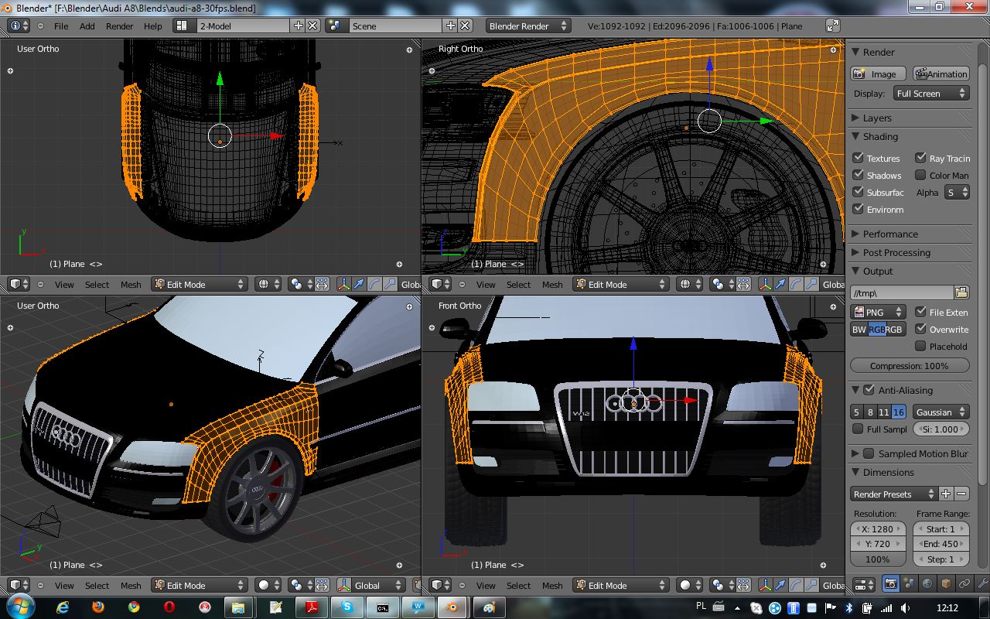The image size is (990, 619).
Task: Open the Blender Render engine dropdown
Action: (528, 26)
